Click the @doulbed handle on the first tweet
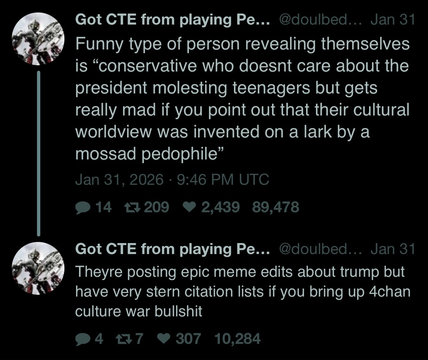 click(x=320, y=20)
